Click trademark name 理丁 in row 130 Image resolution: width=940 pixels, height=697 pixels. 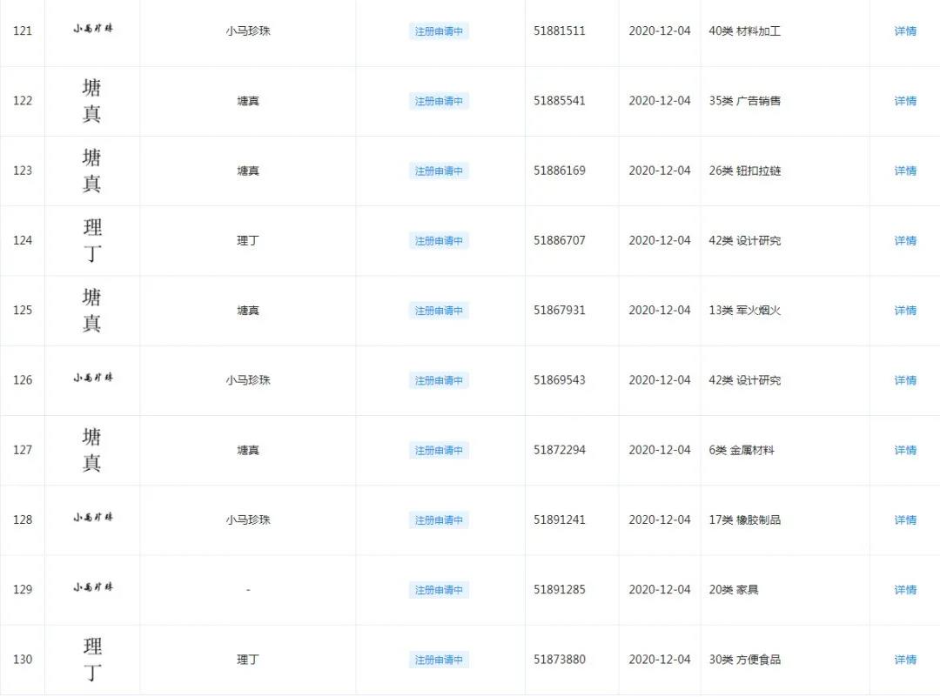248,660
